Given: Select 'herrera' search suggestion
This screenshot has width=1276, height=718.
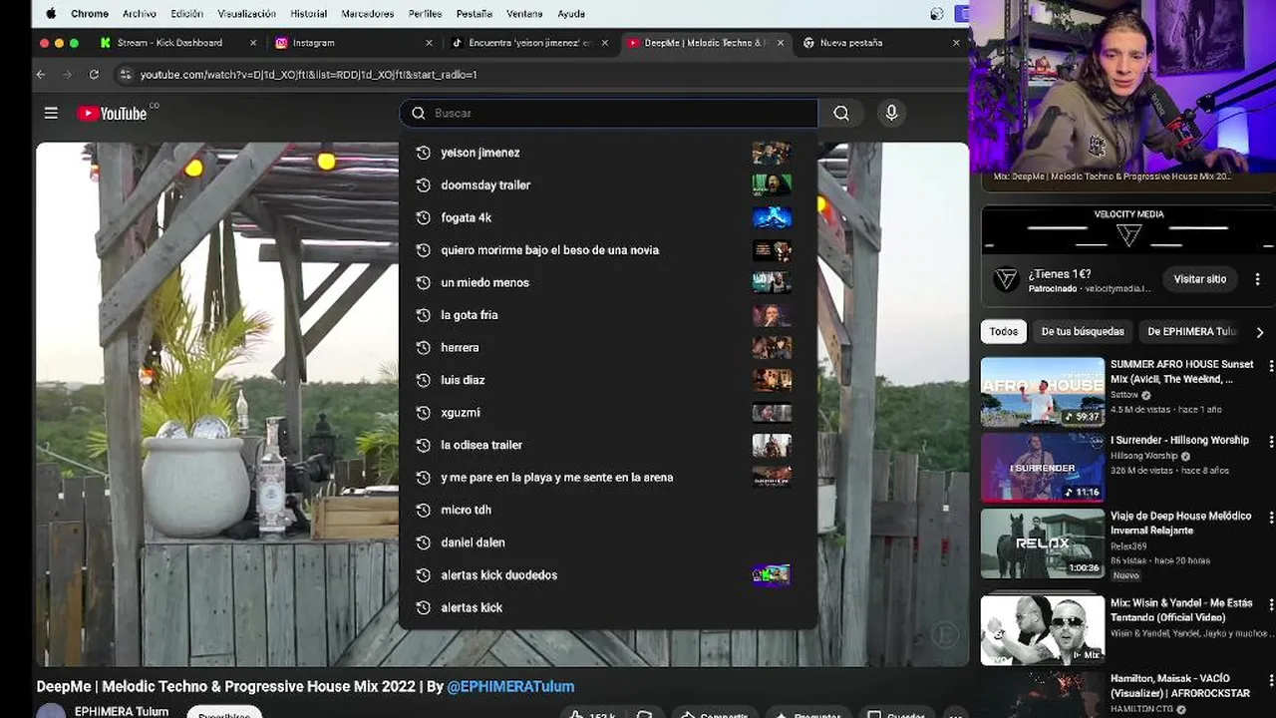Looking at the screenshot, I should click(607, 347).
